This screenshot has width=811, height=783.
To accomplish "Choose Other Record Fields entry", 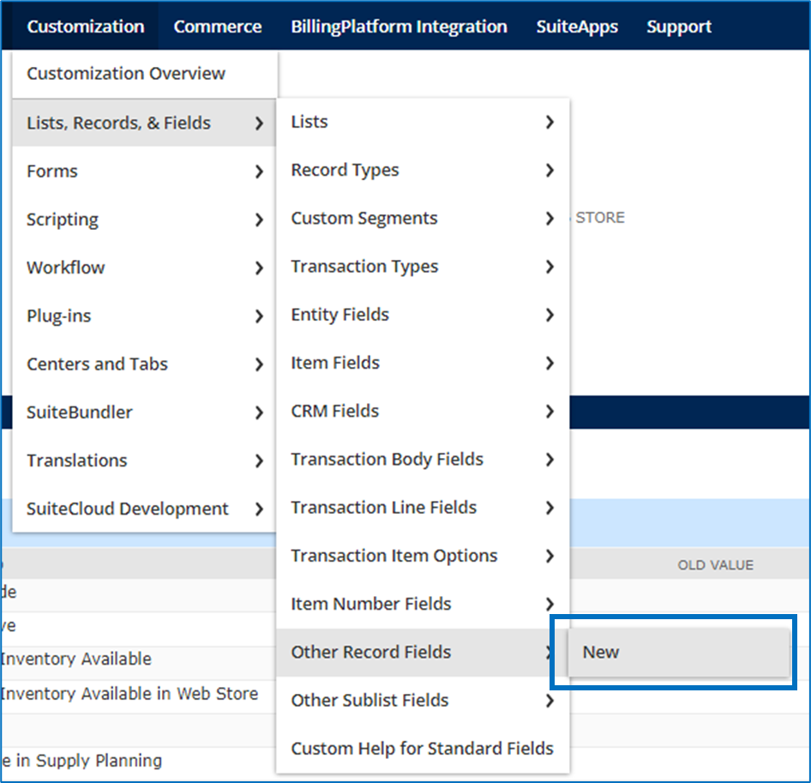I will tap(424, 652).
